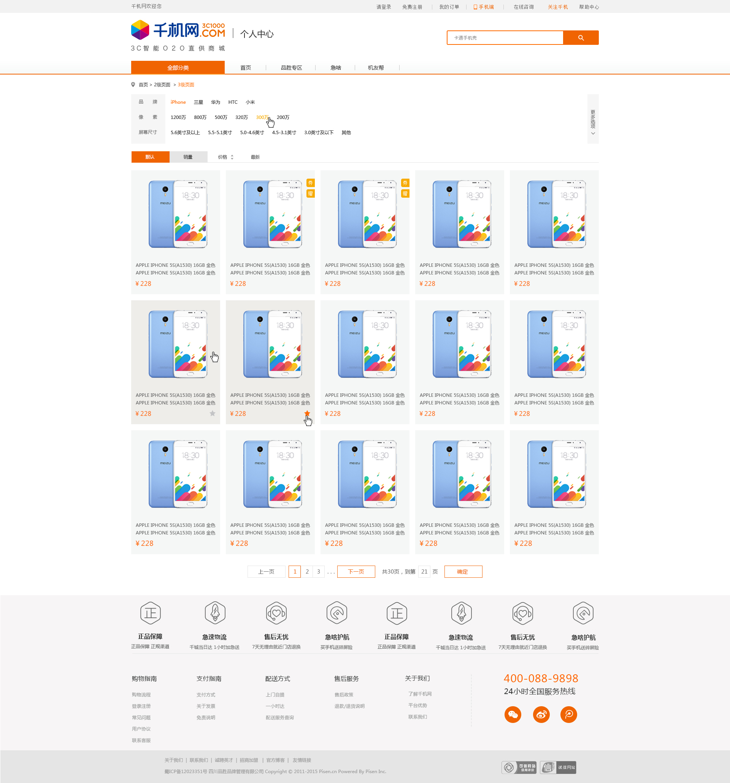Toggle the gray favorite star icon
Screen dimensions: 730x783
pos(212,413)
